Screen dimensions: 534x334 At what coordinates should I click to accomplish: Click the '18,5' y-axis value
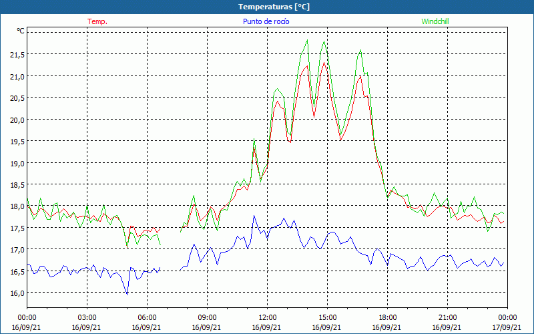point(17,185)
